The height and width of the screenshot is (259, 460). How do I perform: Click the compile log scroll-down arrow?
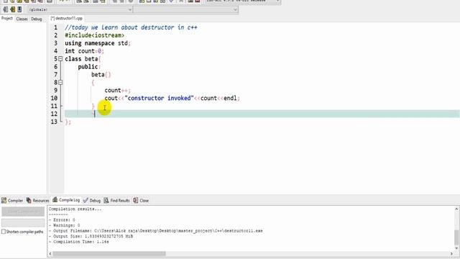tap(456, 249)
